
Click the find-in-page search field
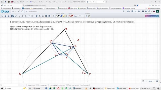tap(10, 85)
